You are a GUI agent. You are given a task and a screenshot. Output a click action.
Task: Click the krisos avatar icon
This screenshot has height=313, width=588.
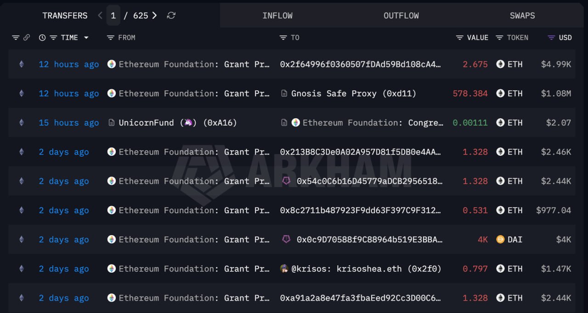pyautogui.click(x=284, y=269)
